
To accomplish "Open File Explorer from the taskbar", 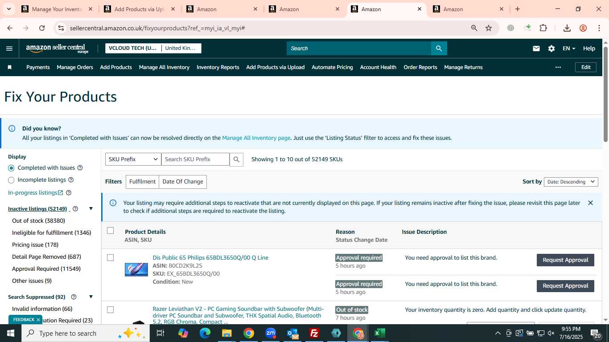I will click(x=227, y=333).
